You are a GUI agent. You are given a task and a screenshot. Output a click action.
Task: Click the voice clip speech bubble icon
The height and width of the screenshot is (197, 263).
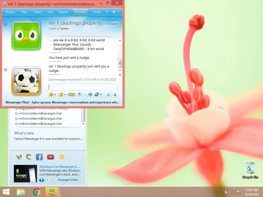(x=80, y=94)
